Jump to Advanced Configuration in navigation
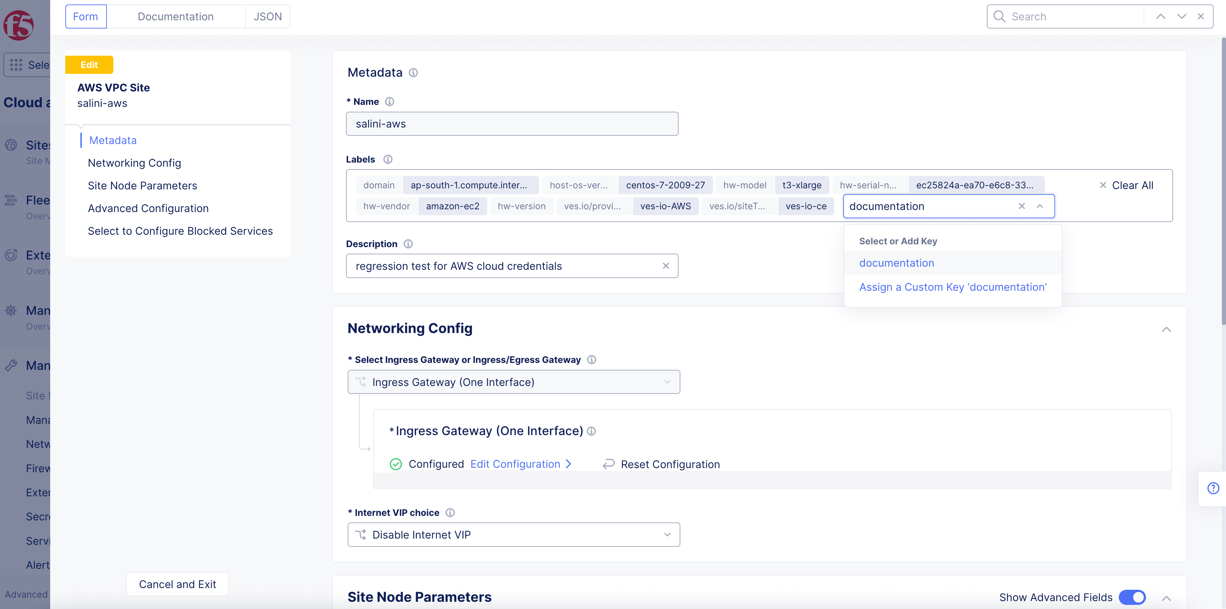This screenshot has width=1226, height=609. (148, 209)
